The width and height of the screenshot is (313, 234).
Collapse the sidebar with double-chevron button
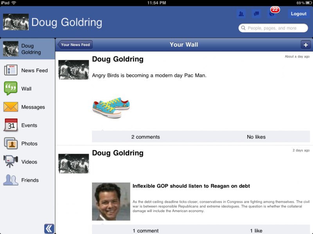49,229
